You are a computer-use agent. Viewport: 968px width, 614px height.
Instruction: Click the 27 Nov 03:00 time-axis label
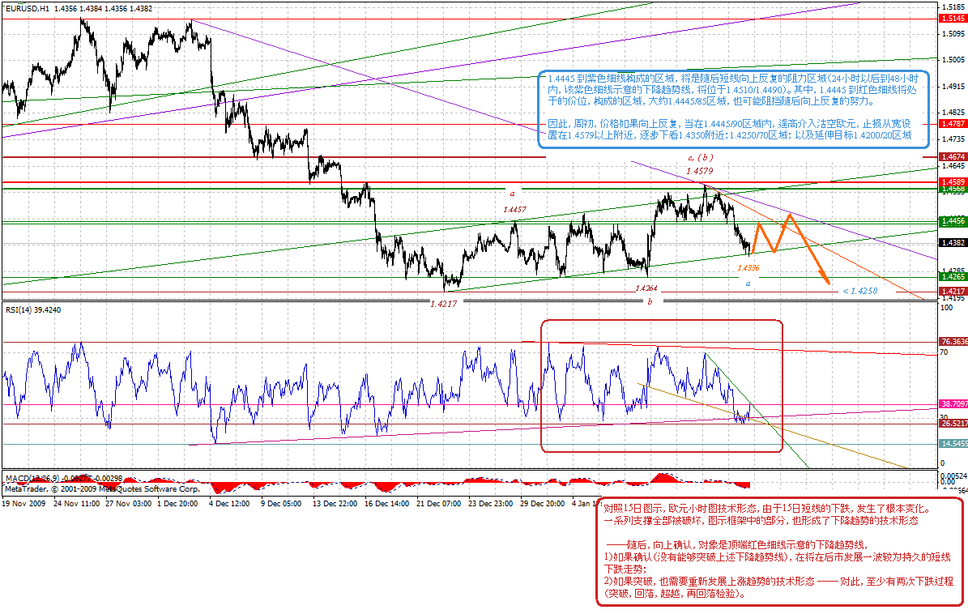tap(129, 504)
